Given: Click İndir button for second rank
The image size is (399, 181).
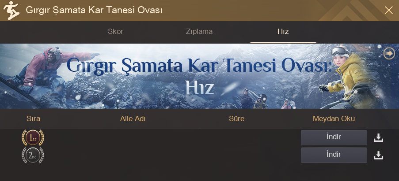Looking at the screenshot, I should coord(334,155).
